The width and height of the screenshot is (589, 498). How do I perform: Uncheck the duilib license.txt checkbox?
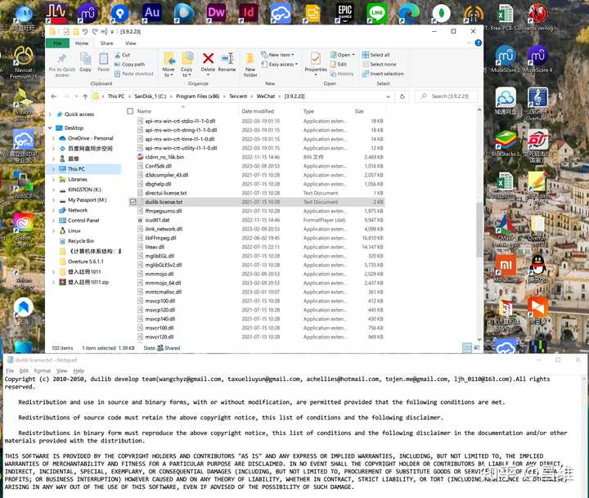(x=133, y=202)
